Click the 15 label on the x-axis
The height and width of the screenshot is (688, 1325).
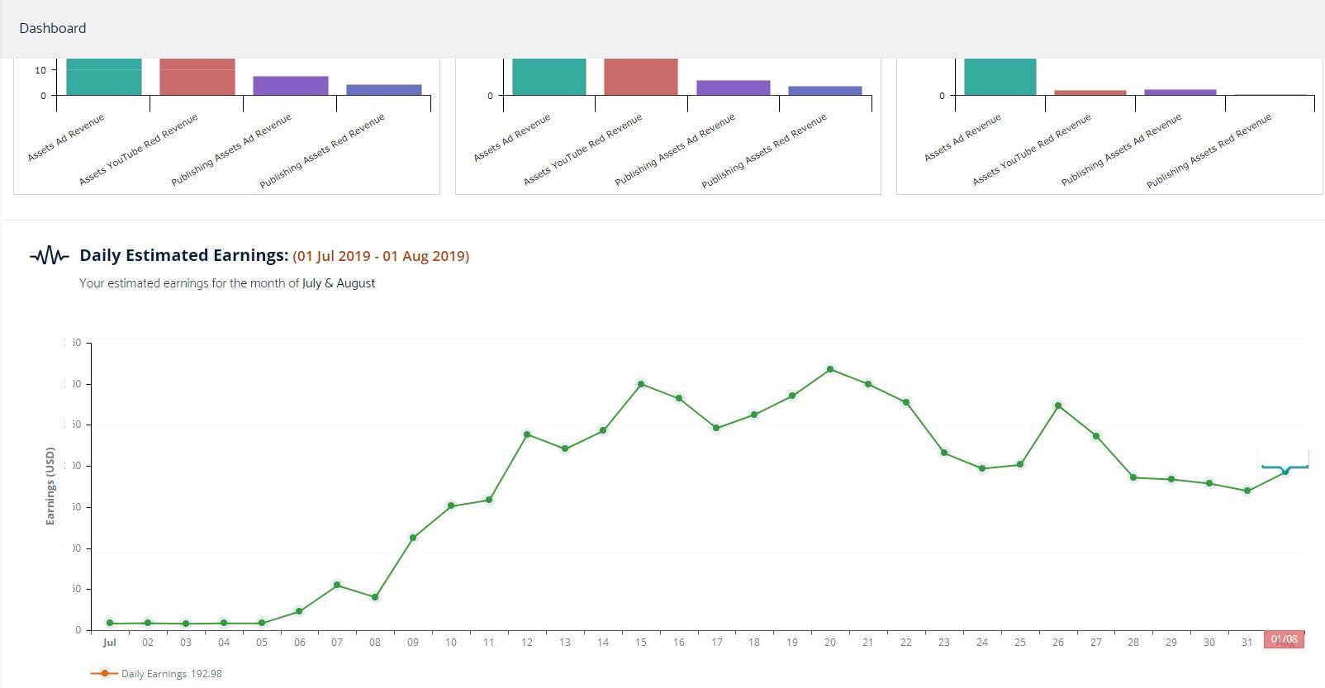tap(641, 642)
